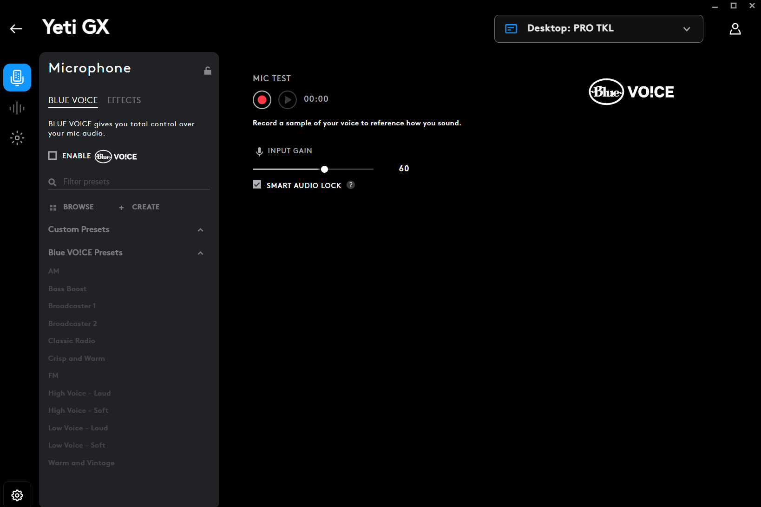Screen dimensions: 761x507
Task: Close the G HUB window
Action: (x=752, y=6)
